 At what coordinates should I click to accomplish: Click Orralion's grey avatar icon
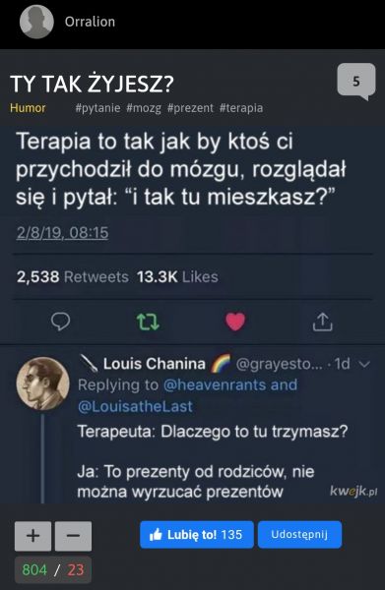pyautogui.click(x=36, y=22)
